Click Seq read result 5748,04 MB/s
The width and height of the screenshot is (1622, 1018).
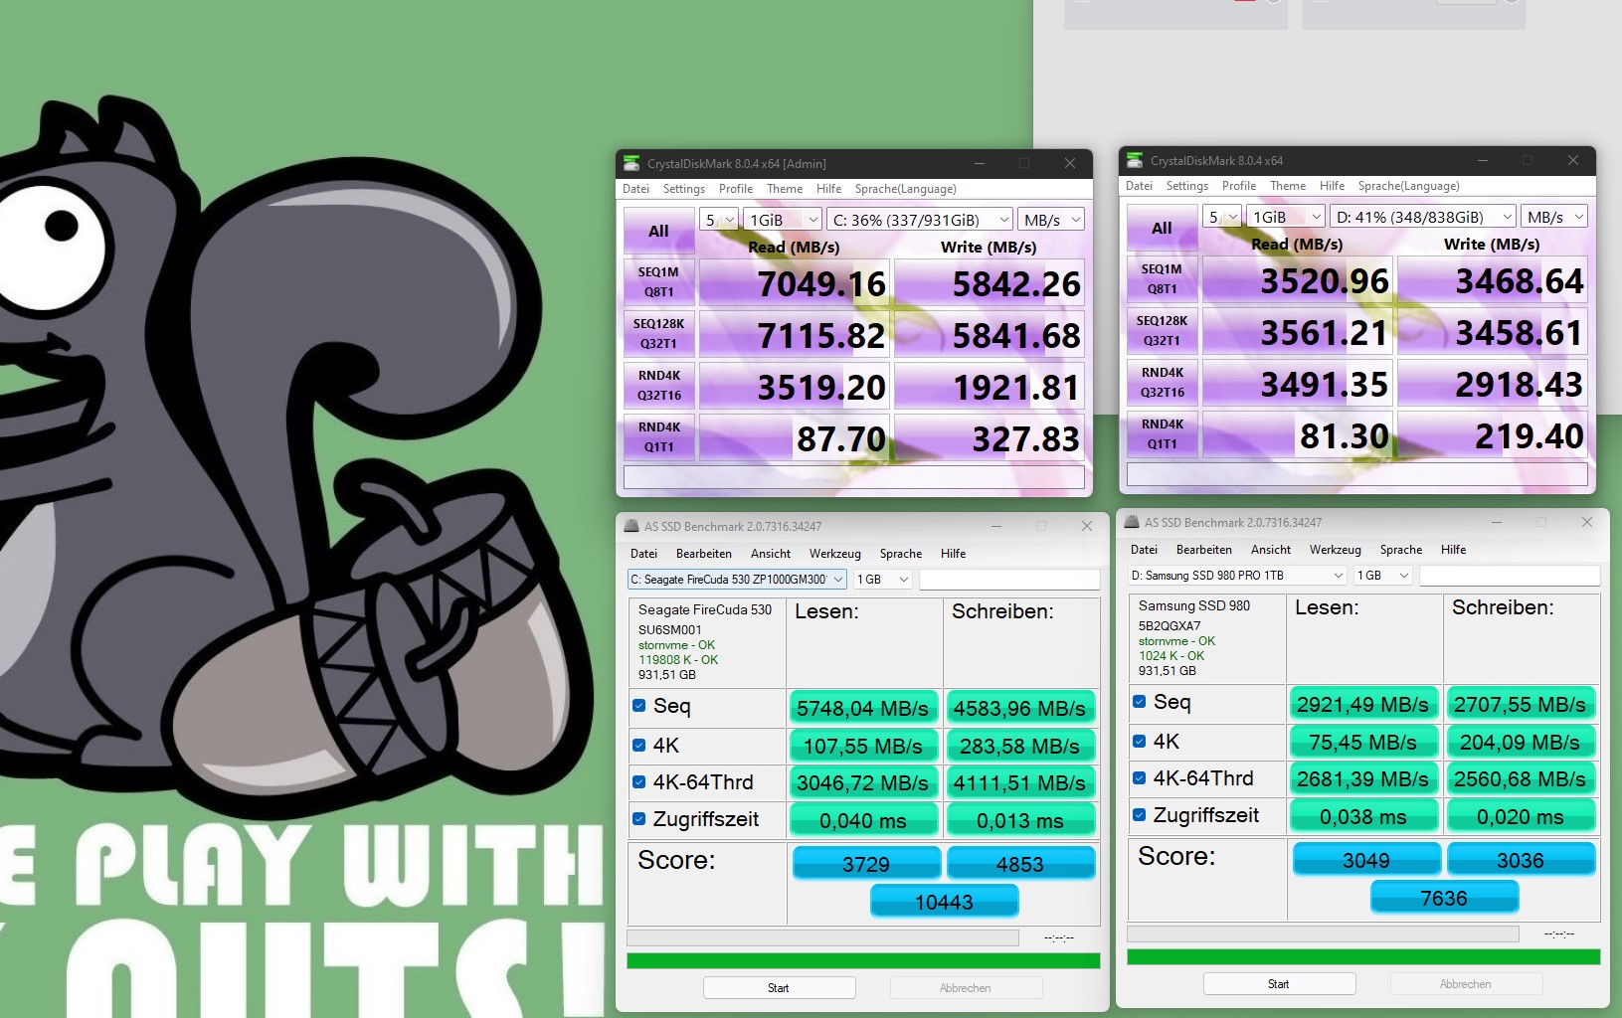pyautogui.click(x=862, y=708)
